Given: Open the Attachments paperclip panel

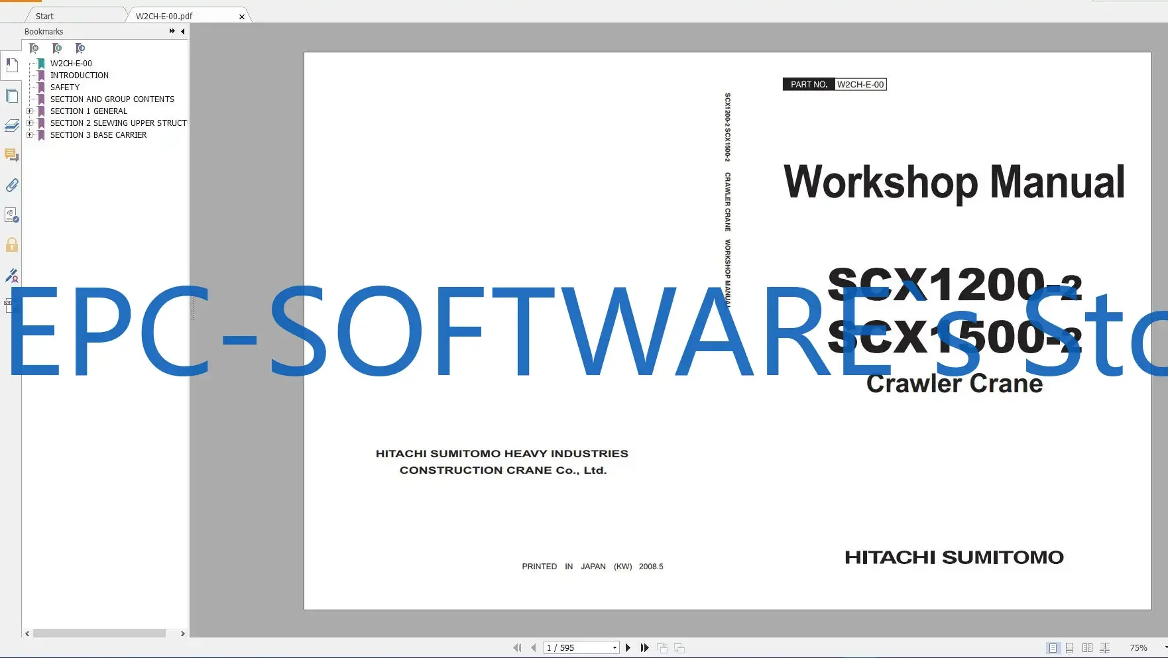Looking at the screenshot, I should coord(12,185).
